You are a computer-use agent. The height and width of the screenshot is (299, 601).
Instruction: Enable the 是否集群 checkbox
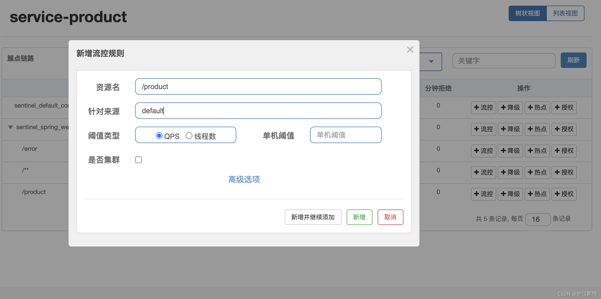(x=139, y=160)
